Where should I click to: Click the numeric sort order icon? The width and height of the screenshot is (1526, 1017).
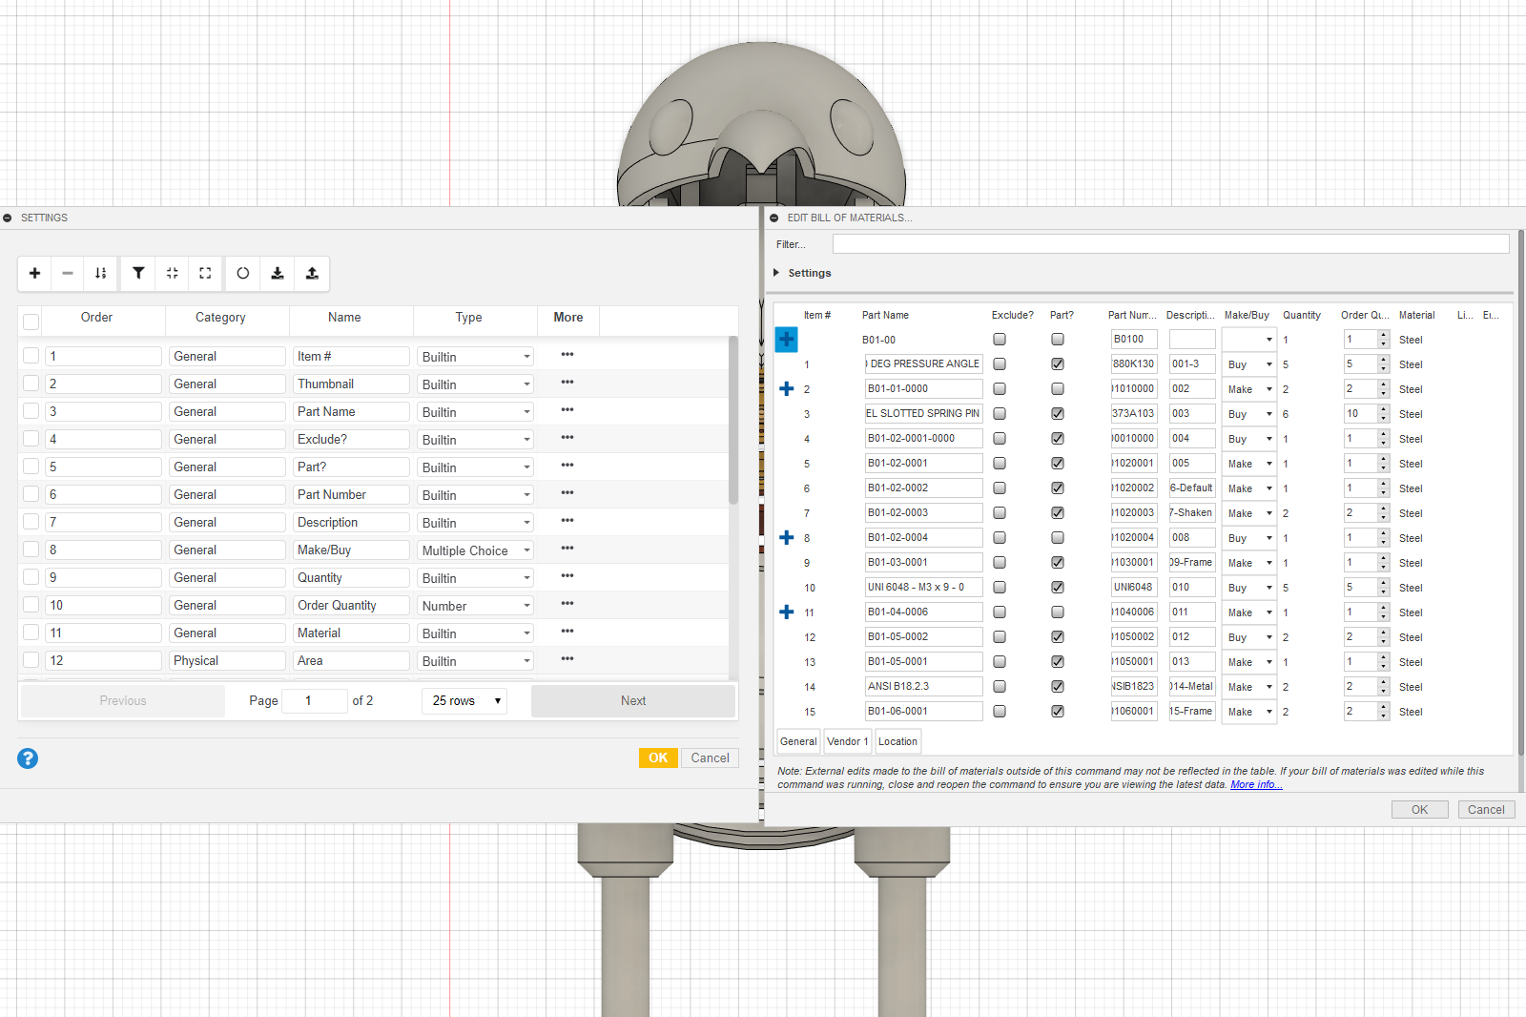tap(100, 273)
